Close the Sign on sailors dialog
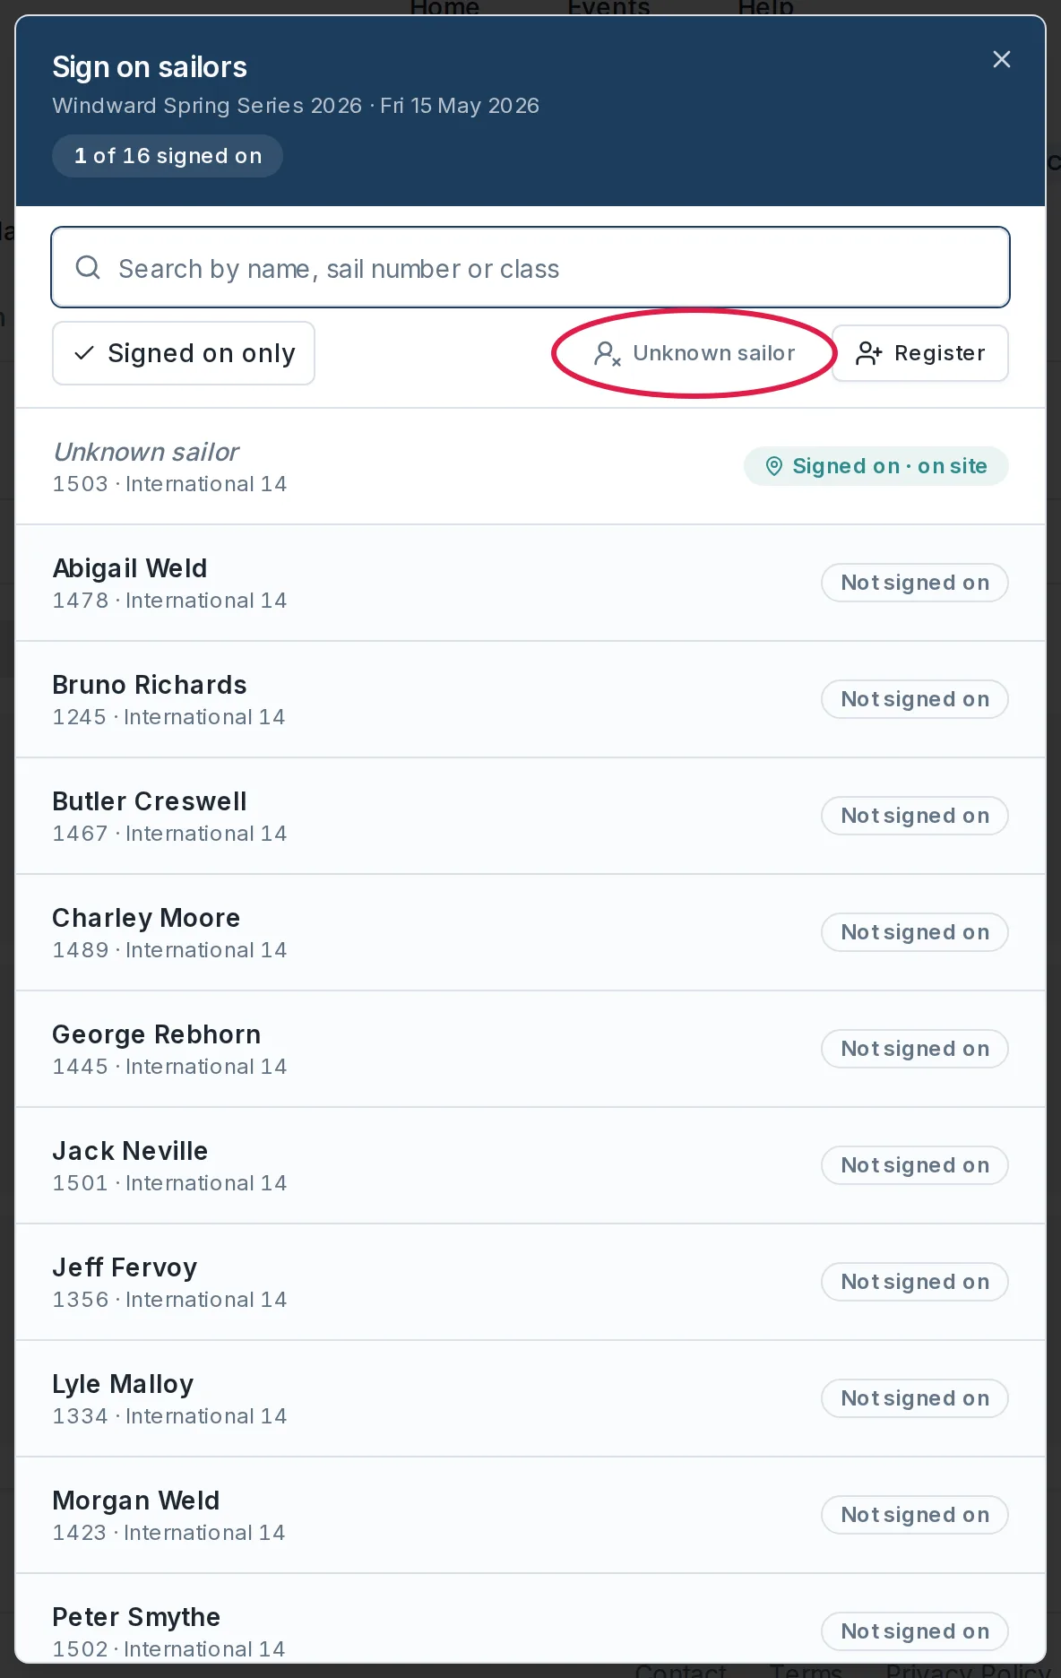The width and height of the screenshot is (1061, 1678). (1001, 59)
